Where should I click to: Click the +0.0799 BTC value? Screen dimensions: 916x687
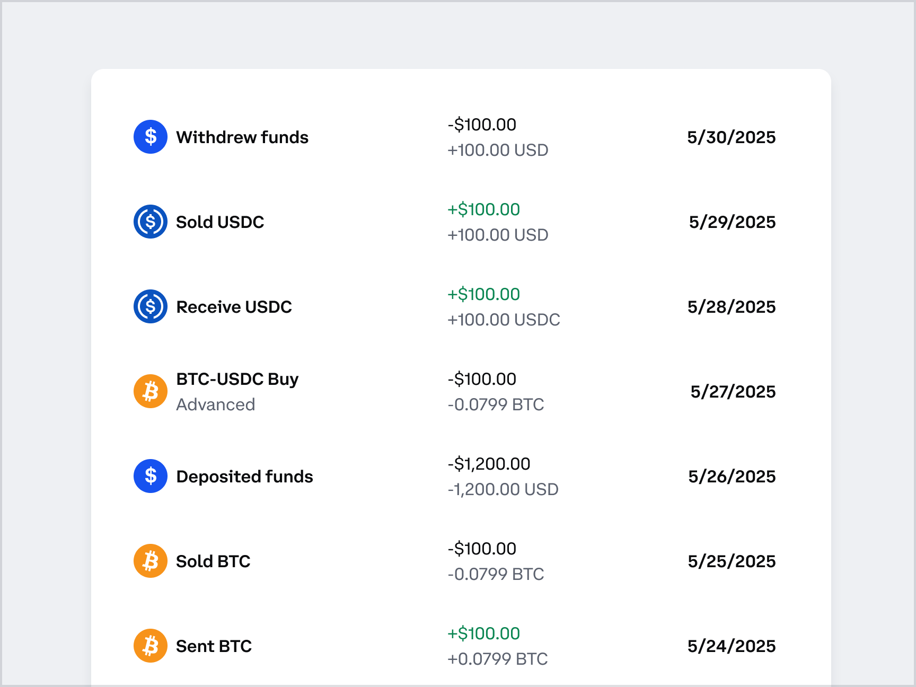497,659
